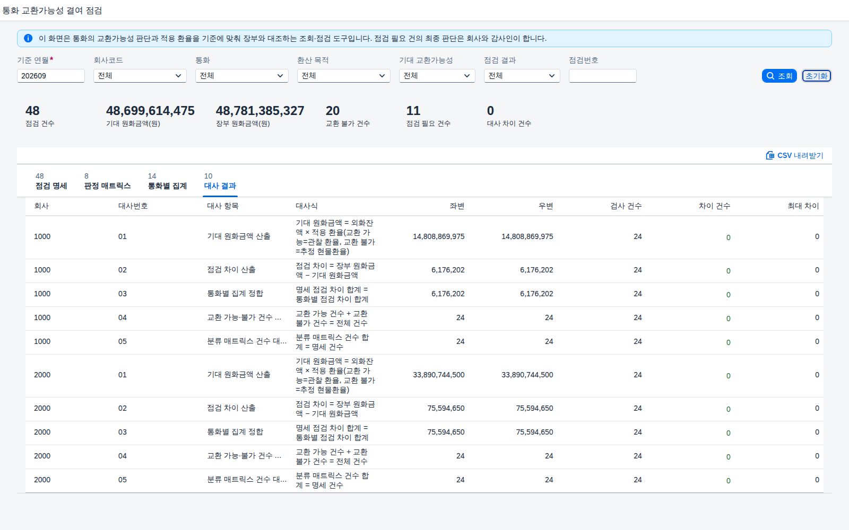The height and width of the screenshot is (530, 849).
Task: Click 대사번호 05 in the company 2000 row
Action: 123,480
